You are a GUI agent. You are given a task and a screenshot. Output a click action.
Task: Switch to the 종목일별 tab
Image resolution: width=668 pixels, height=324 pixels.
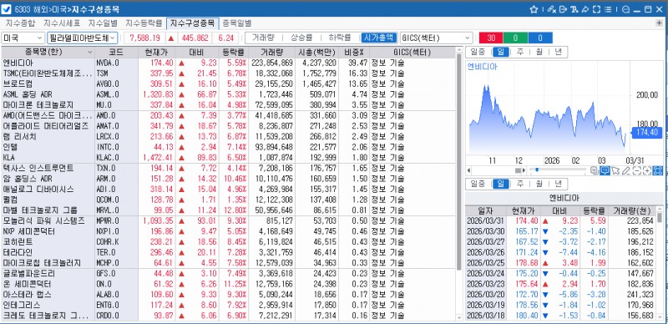coord(237,23)
